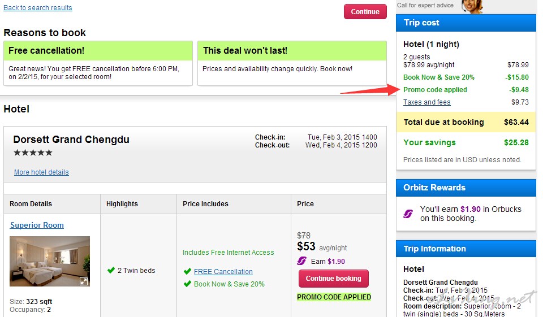Go back to search results
543x317 pixels.
click(x=38, y=8)
